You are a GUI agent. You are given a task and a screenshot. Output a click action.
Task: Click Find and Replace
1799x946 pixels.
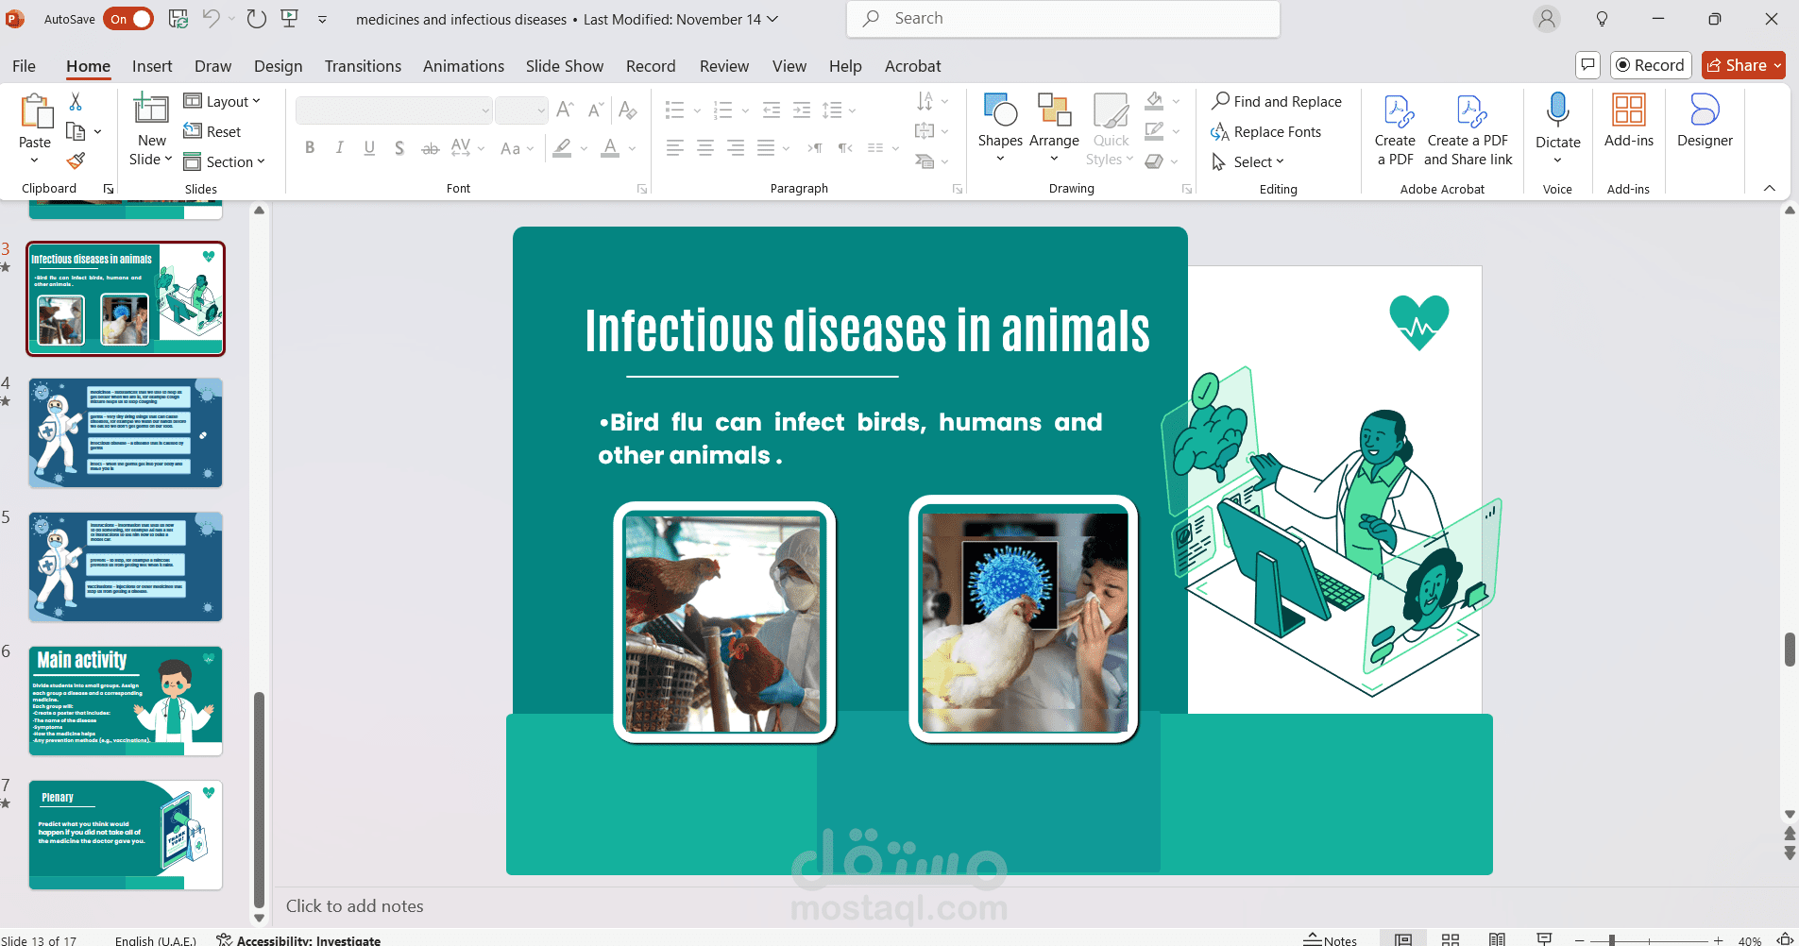1277,101
